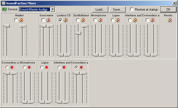
Task: Click the Rendu channel label
Action: [x=168, y=15]
